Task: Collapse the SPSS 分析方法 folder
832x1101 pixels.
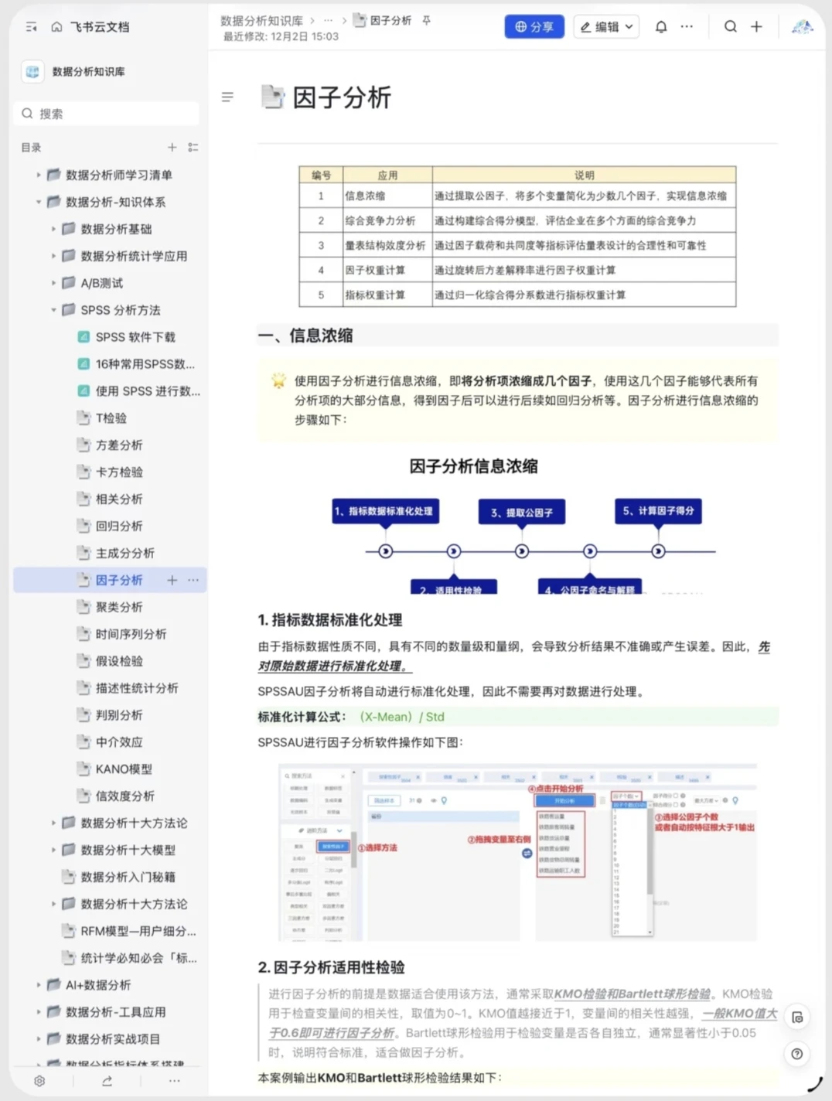Action: click(x=53, y=310)
